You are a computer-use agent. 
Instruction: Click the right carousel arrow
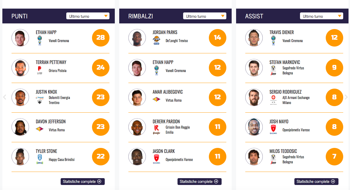click(346, 97)
